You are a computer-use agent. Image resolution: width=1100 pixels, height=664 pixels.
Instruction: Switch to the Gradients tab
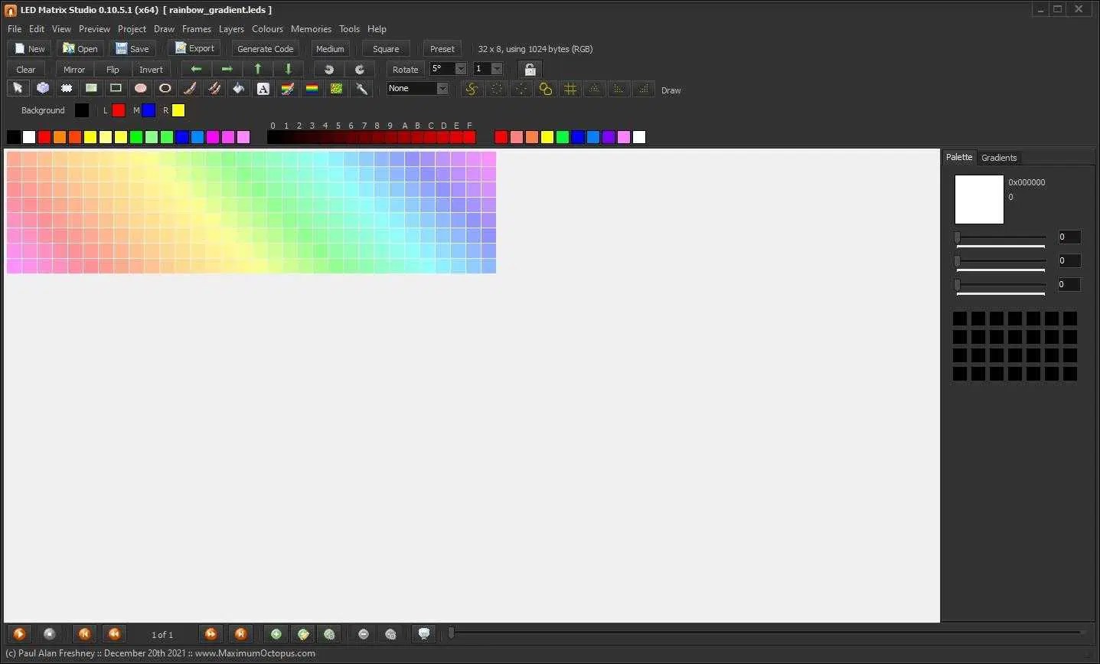point(999,158)
